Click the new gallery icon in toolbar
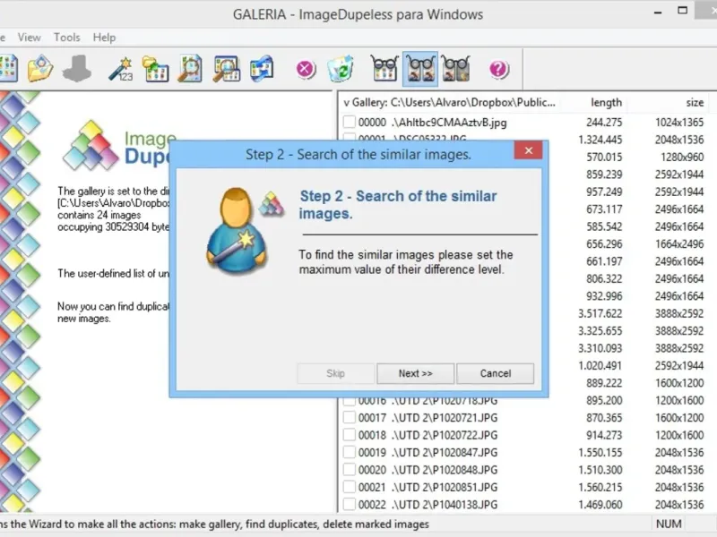The height and width of the screenshot is (537, 717). [8, 69]
